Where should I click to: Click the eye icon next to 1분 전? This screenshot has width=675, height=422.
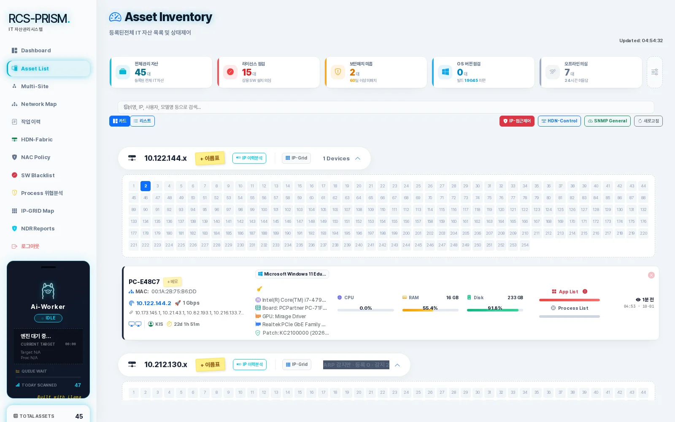[x=638, y=300]
